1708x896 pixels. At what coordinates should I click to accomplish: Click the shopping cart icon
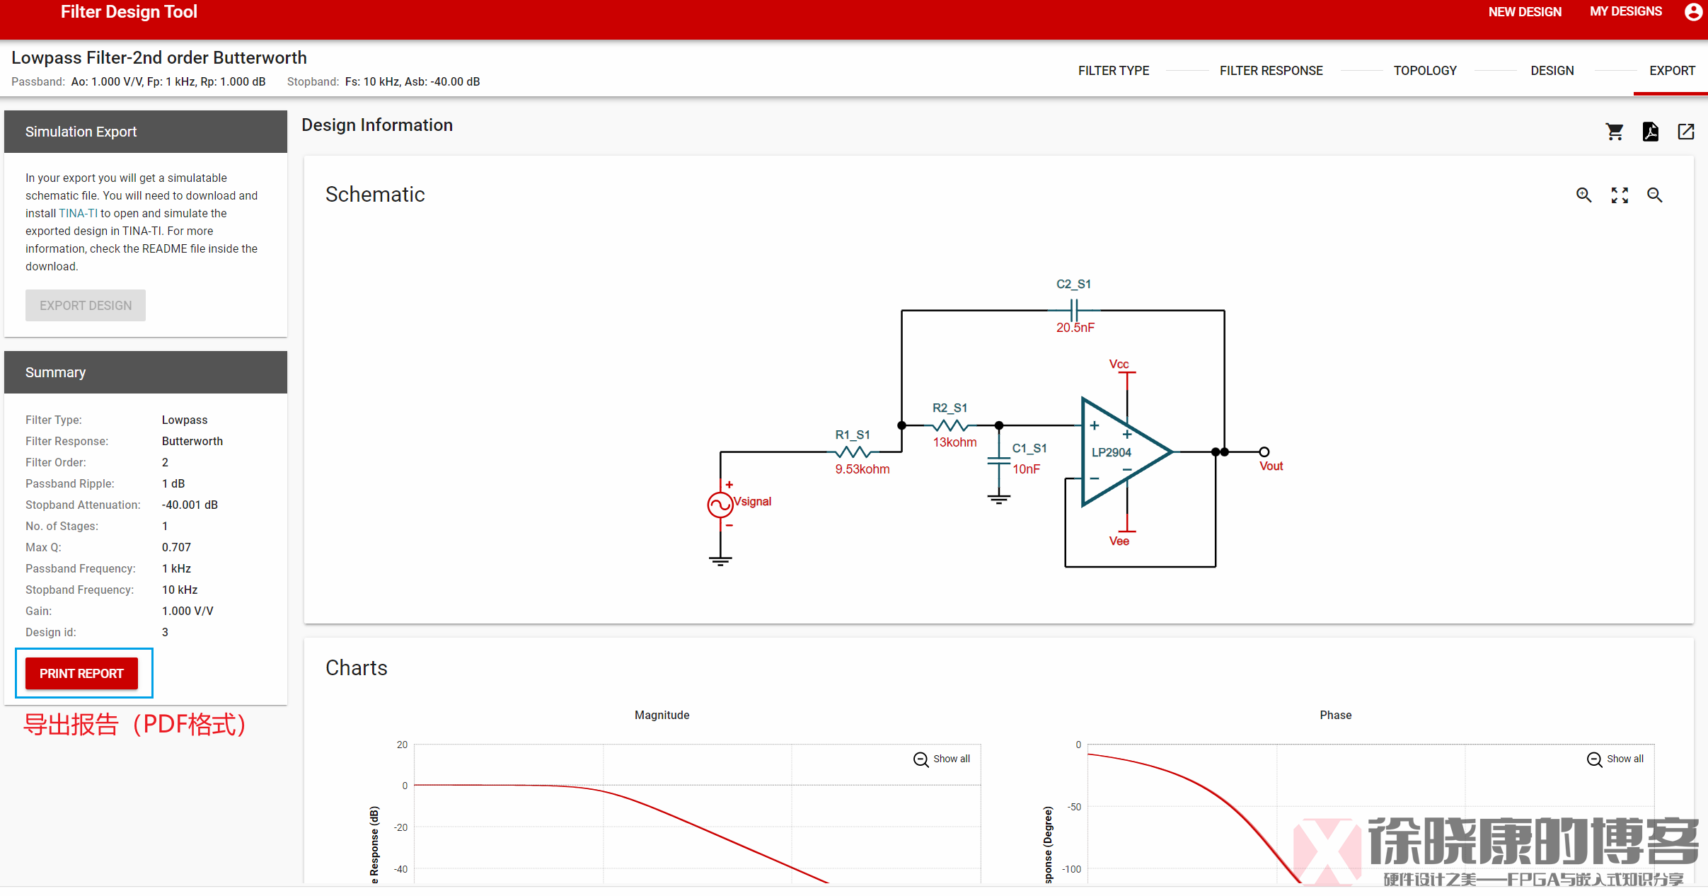coord(1614,132)
